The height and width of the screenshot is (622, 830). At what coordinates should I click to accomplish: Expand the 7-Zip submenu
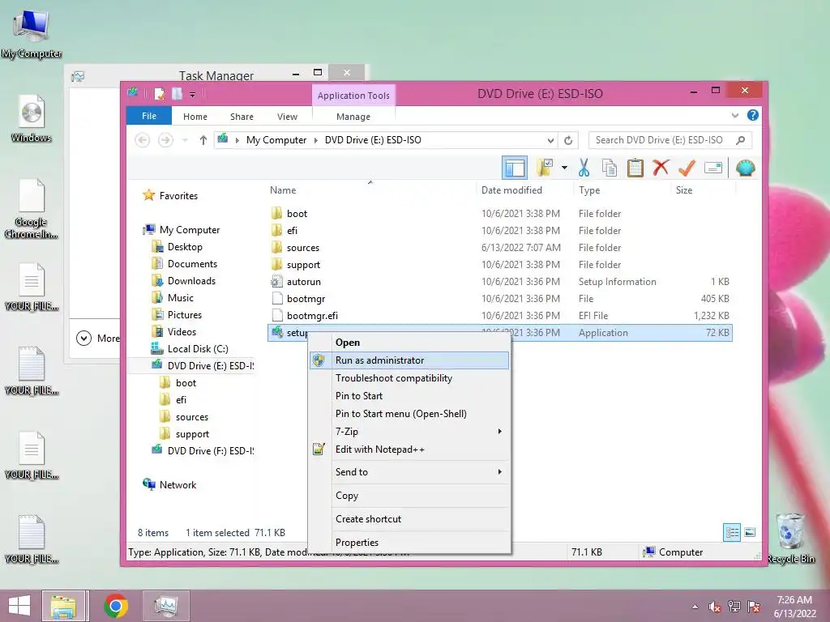(409, 432)
